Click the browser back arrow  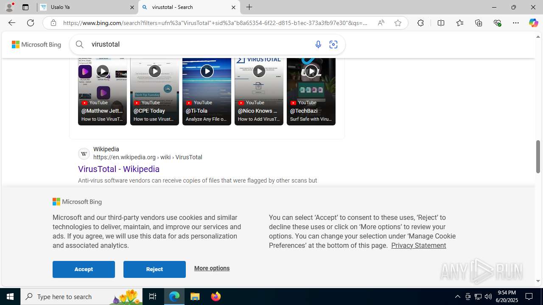[x=11, y=23]
